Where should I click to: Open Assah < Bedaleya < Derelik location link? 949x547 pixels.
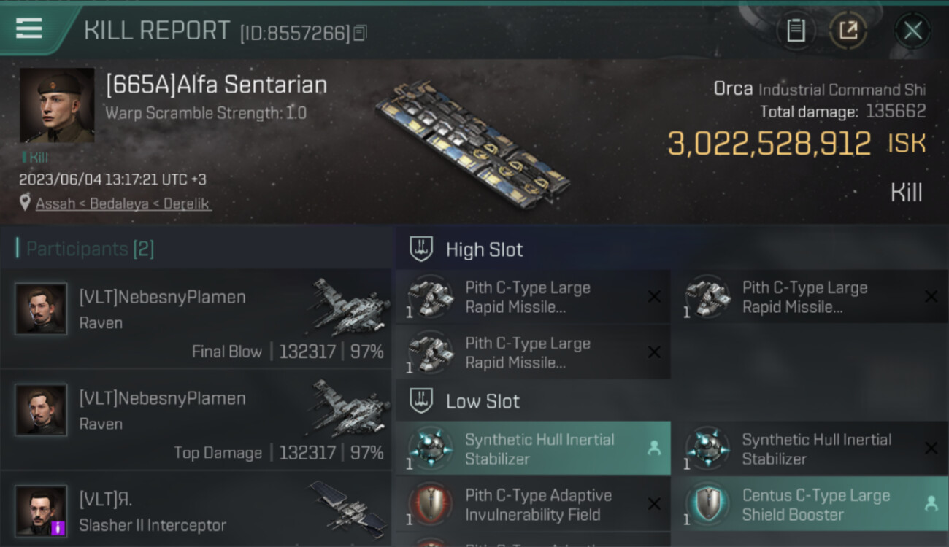(123, 203)
